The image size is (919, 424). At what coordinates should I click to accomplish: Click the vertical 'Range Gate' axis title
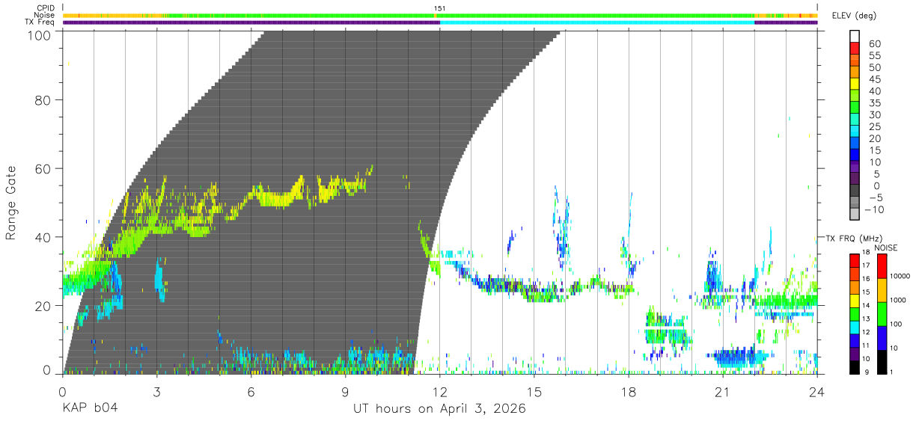tap(11, 203)
